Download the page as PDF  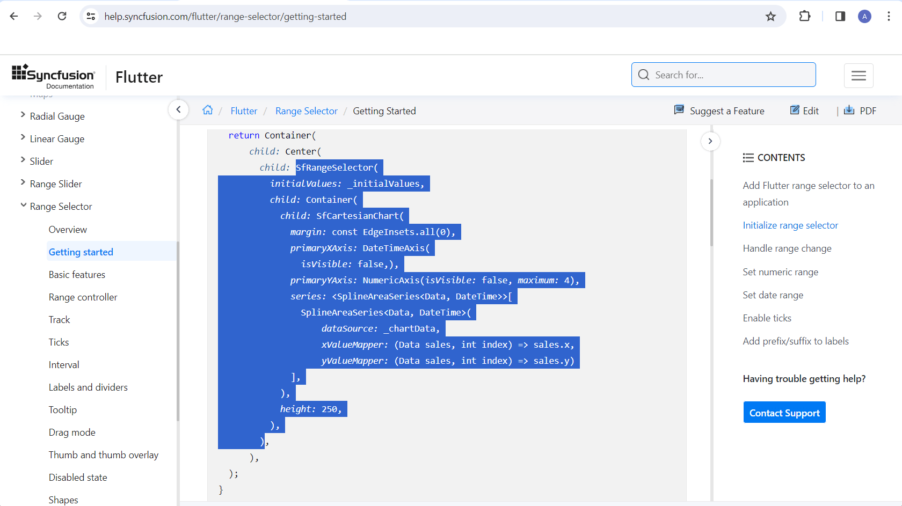point(860,111)
